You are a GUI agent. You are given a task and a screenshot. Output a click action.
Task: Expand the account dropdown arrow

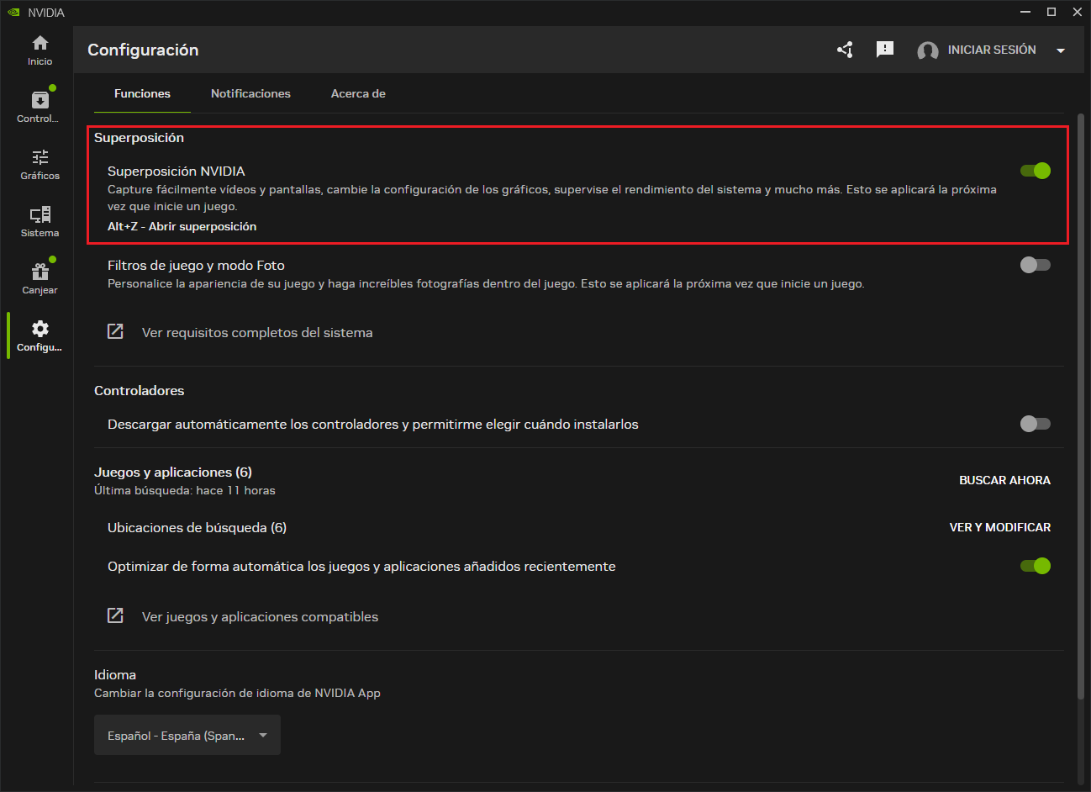pos(1061,50)
